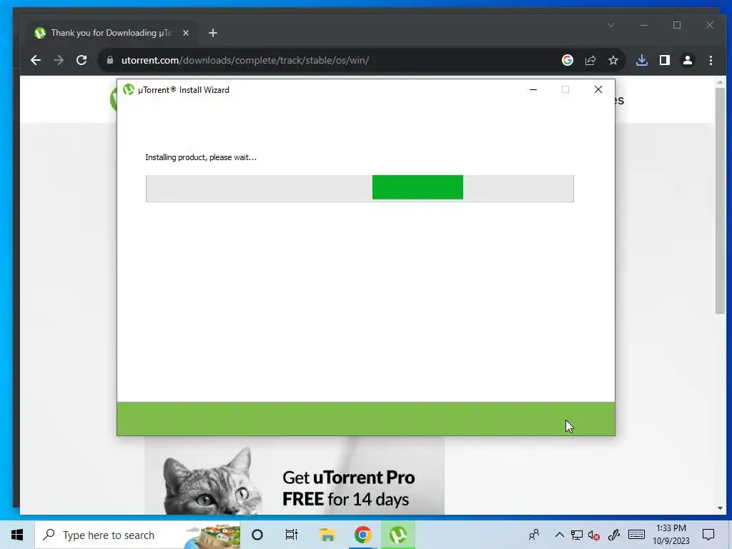
Task: Open network status tray icon
Action: [x=577, y=535]
